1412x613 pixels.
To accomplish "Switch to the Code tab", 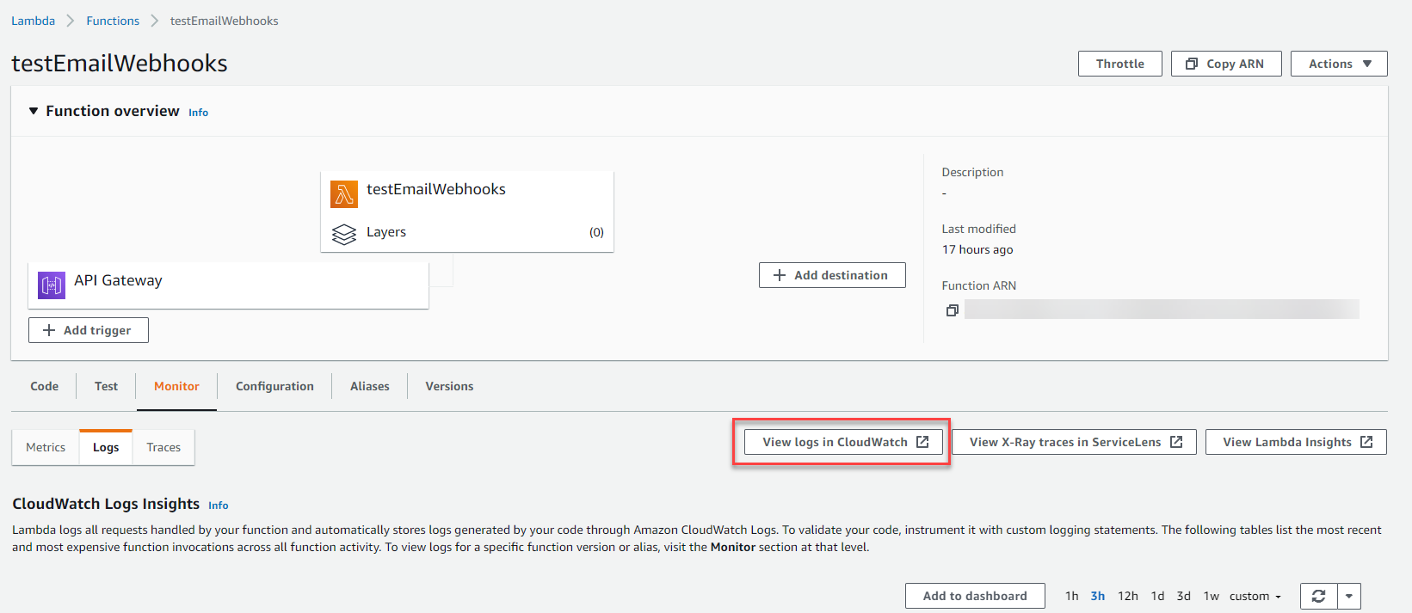I will coord(45,386).
